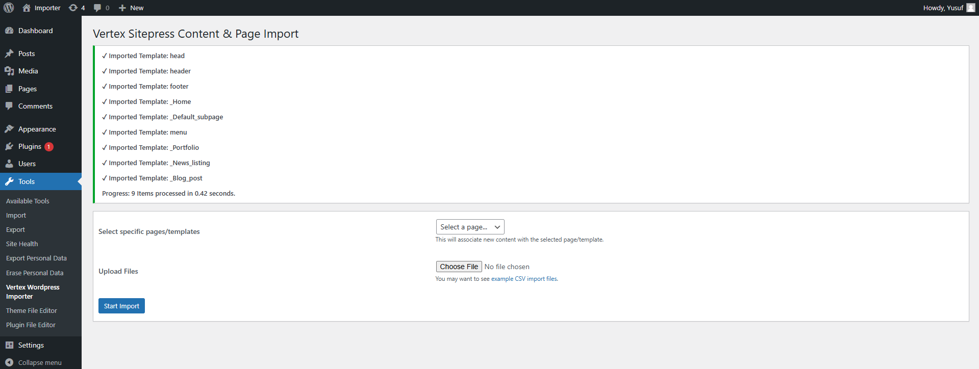Viewport: 979px width, 369px height.
Task: Click the Plugins update count badge
Action: pos(49,147)
